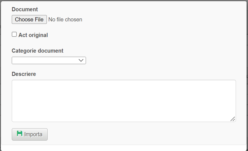Enable the Act original option
The height and width of the screenshot is (151, 248).
14,35
